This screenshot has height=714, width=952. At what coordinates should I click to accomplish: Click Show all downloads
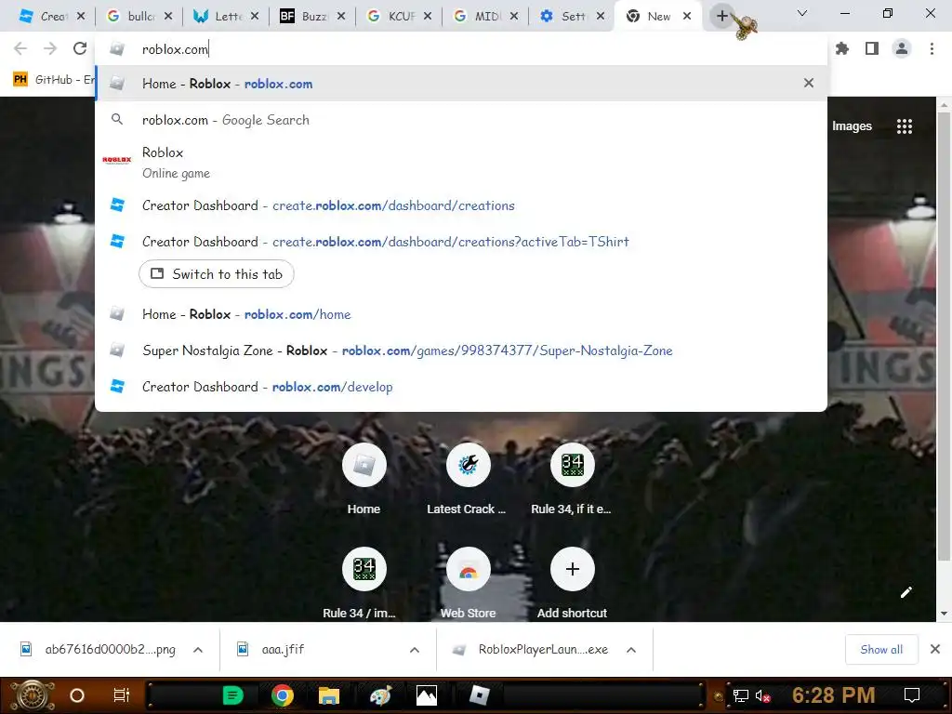pos(881,650)
